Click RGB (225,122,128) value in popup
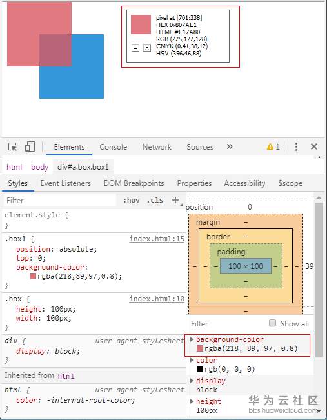This screenshot has height=420, width=327. coord(182,39)
